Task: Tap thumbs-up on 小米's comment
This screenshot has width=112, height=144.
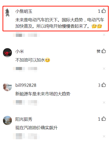Action: click(104, 51)
